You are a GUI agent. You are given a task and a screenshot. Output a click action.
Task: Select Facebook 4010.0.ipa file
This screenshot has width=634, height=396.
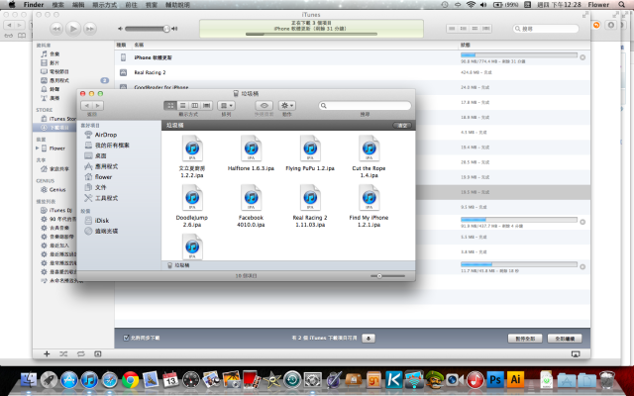click(x=251, y=205)
